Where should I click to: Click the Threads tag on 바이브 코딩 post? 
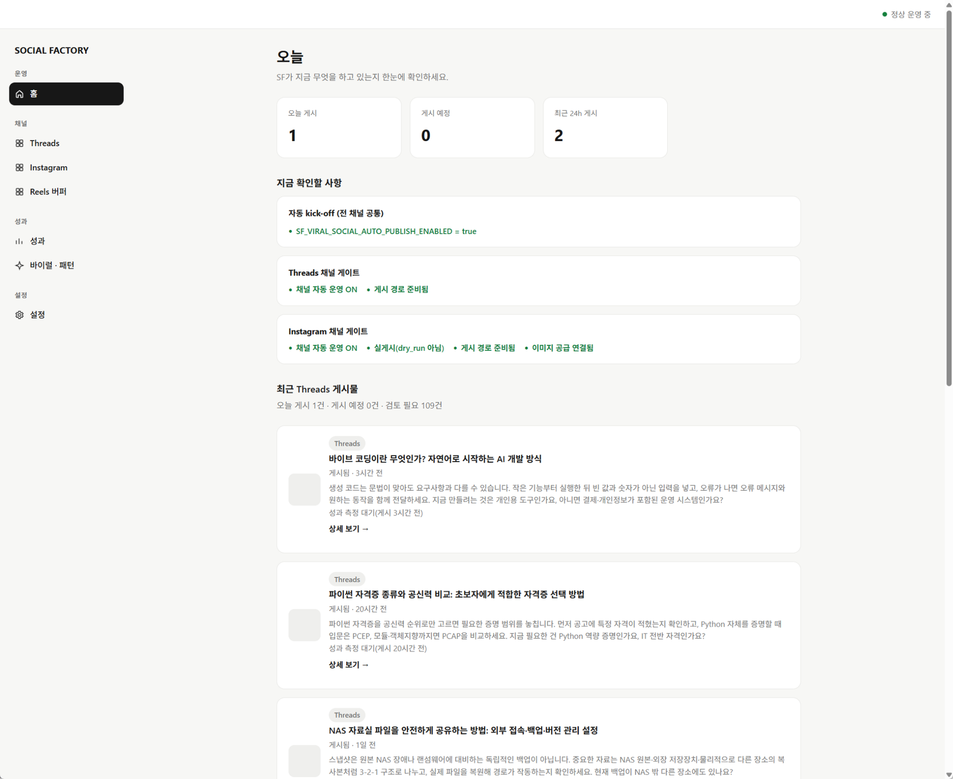pyautogui.click(x=347, y=444)
